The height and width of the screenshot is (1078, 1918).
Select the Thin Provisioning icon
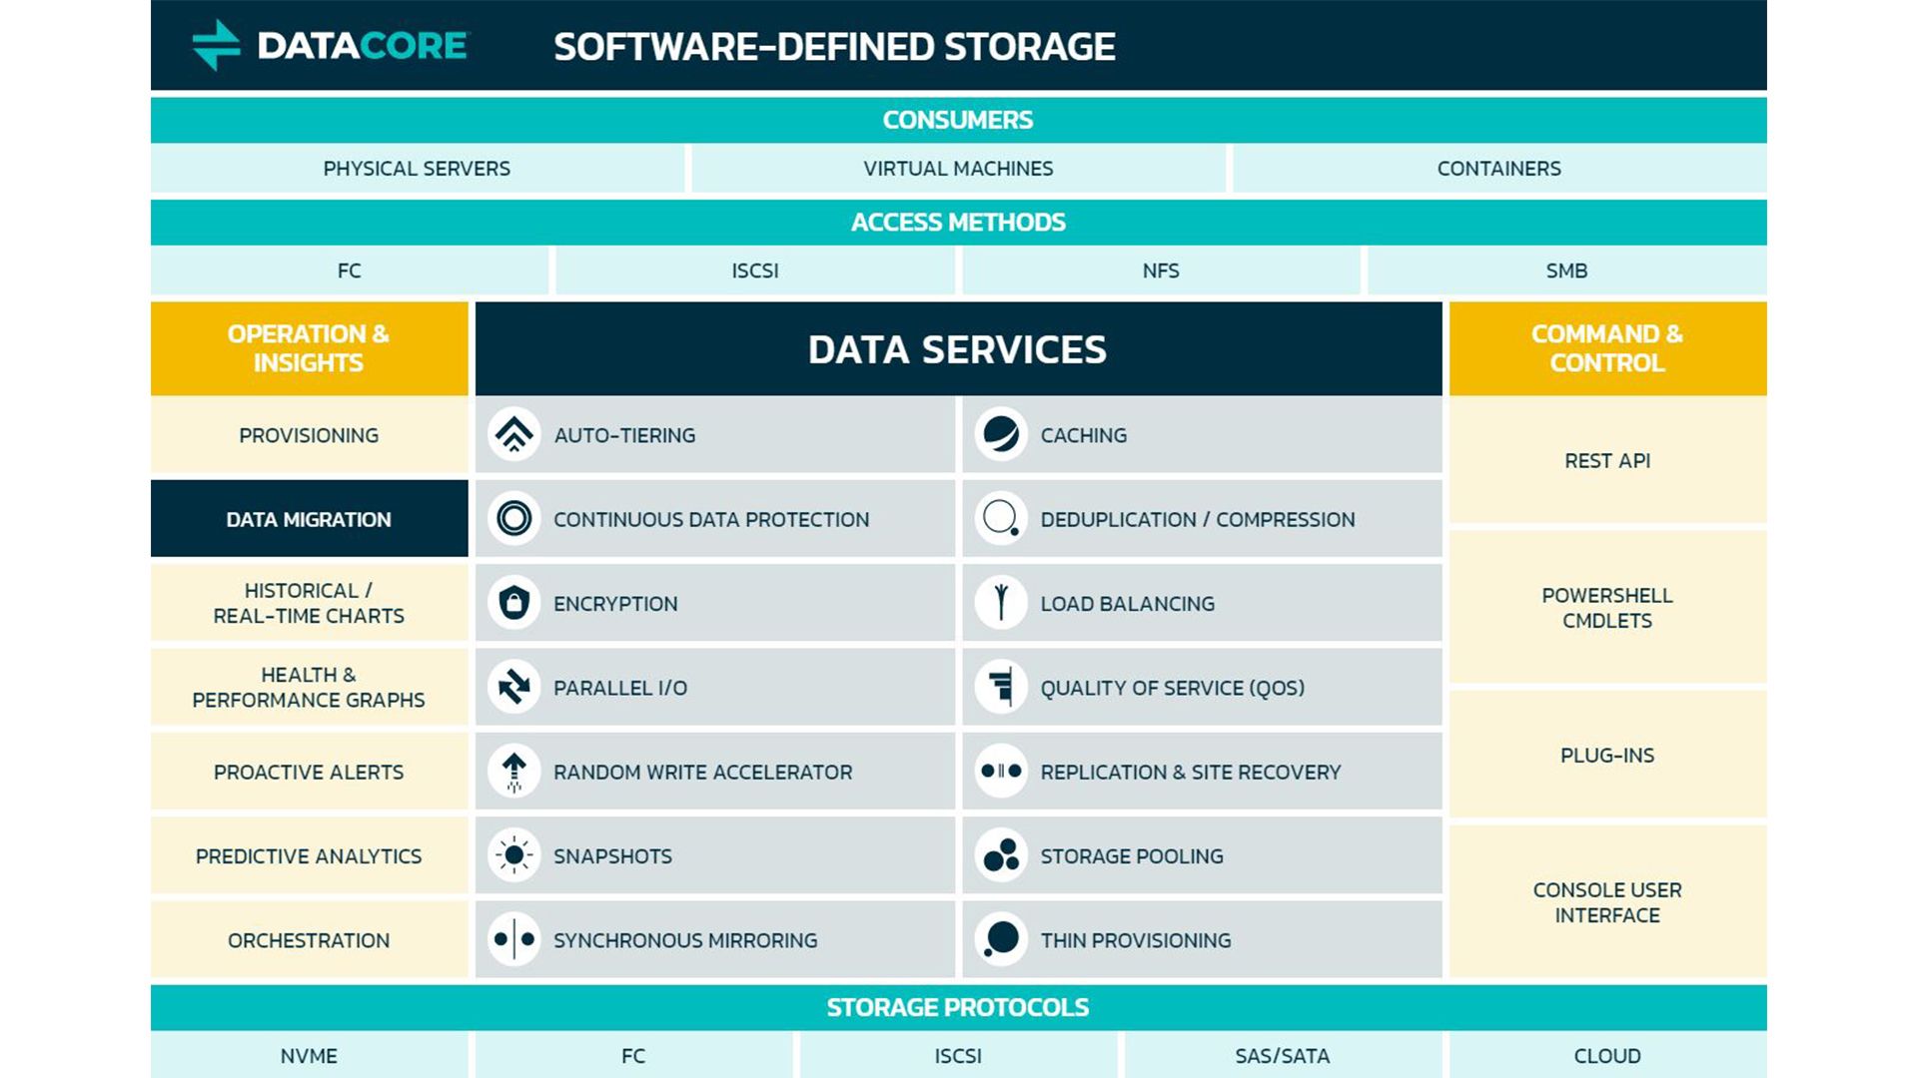tap(1000, 939)
